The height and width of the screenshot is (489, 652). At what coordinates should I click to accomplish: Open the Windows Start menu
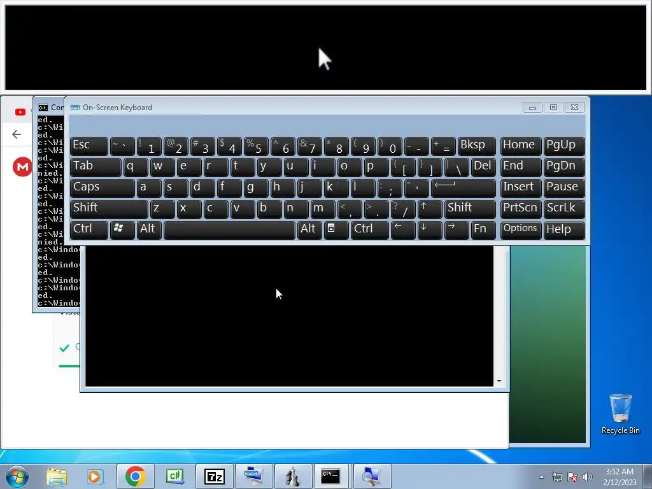[x=17, y=476]
